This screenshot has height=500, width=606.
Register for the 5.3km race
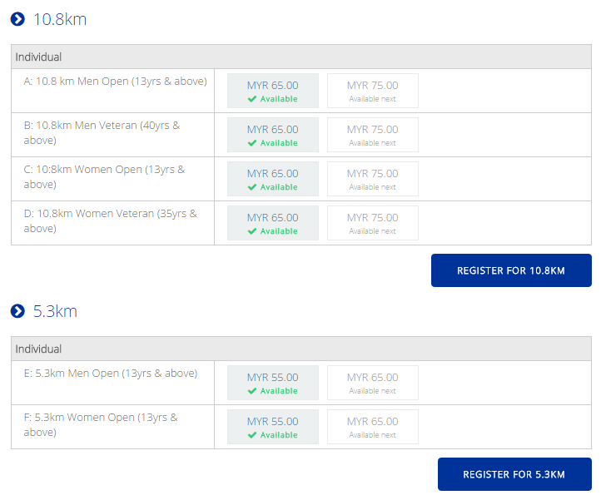514,474
